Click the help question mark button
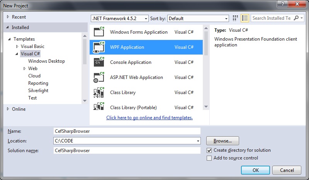 click(x=282, y=4)
